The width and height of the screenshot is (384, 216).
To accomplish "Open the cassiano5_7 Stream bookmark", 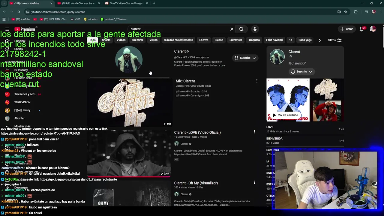I will click(114, 19).
